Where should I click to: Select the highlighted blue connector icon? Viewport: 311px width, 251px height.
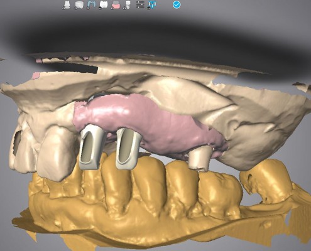(x=152, y=4)
